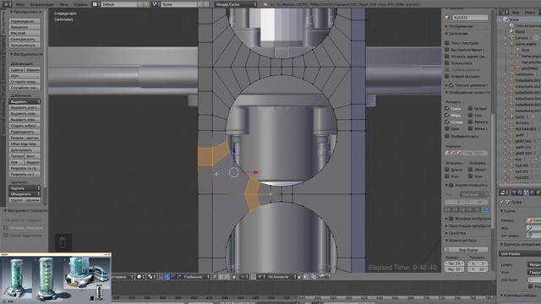This screenshot has width=541, height=304.
Task: Add a new scene with the plus button
Action: pos(200,4)
